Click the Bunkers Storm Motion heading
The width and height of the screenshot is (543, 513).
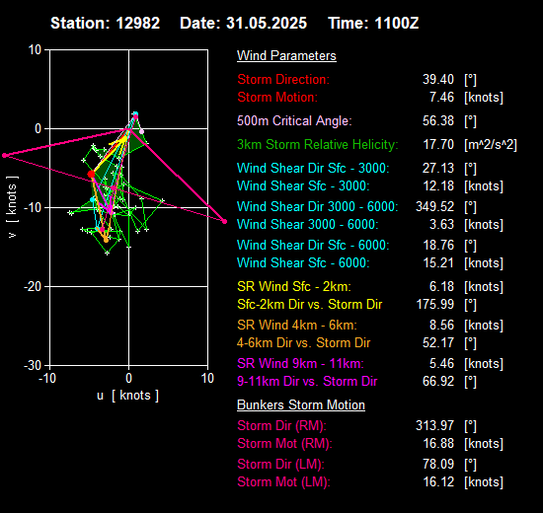(301, 405)
